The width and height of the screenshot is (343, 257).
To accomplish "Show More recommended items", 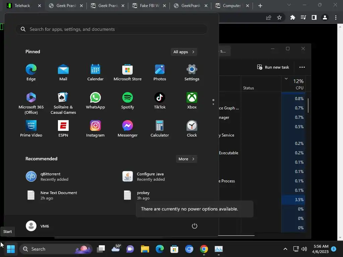I will tap(186, 159).
